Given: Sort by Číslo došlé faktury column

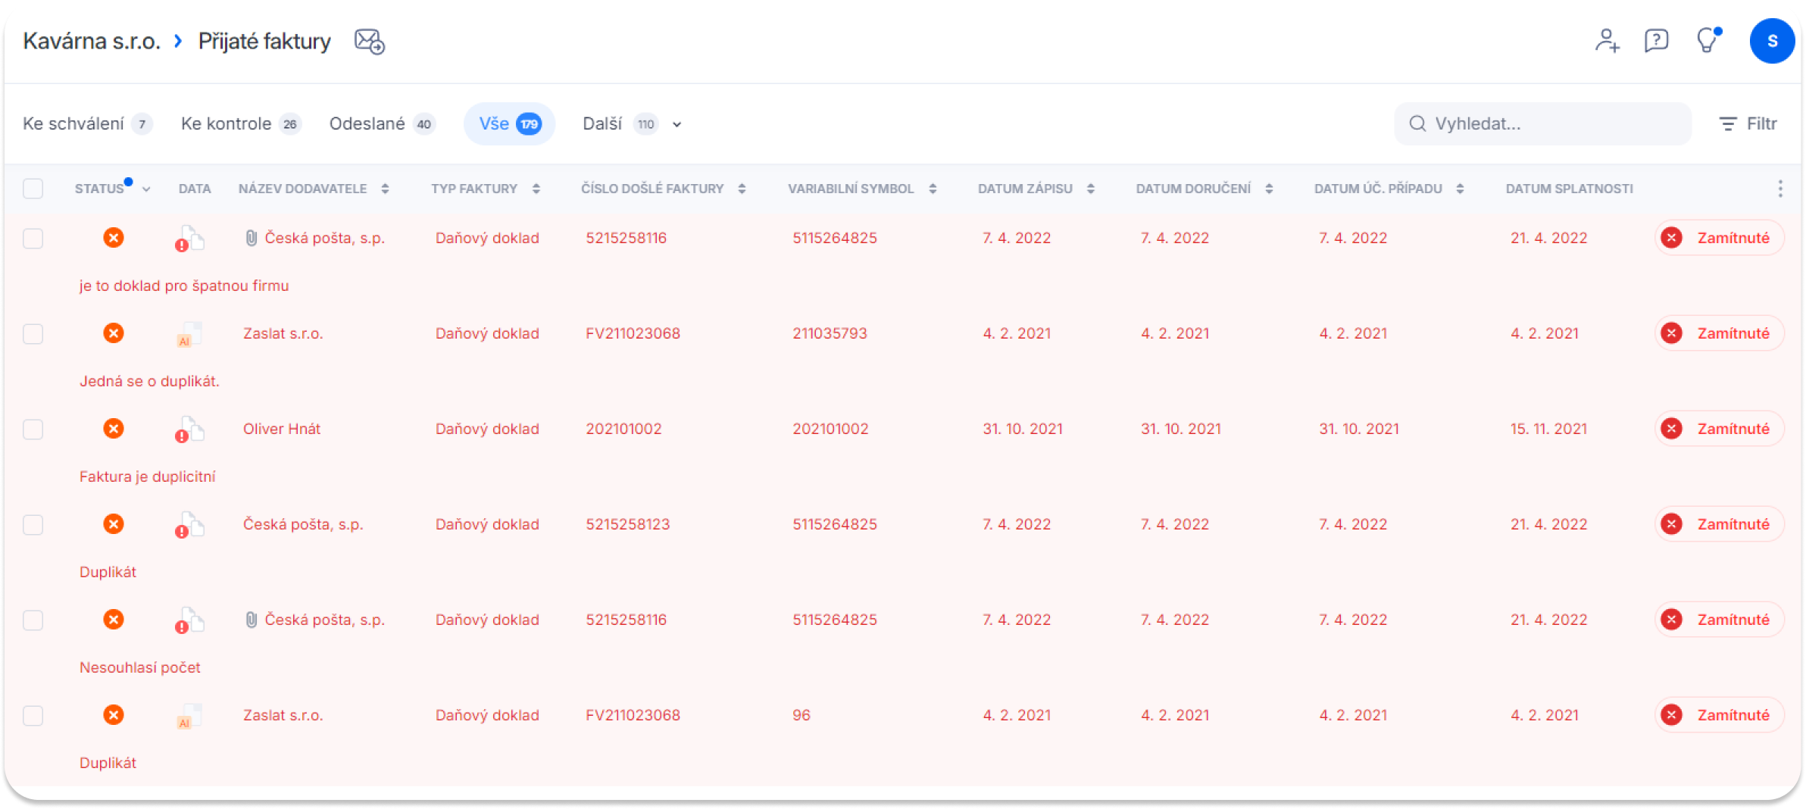Looking at the screenshot, I should pyautogui.click(x=742, y=189).
